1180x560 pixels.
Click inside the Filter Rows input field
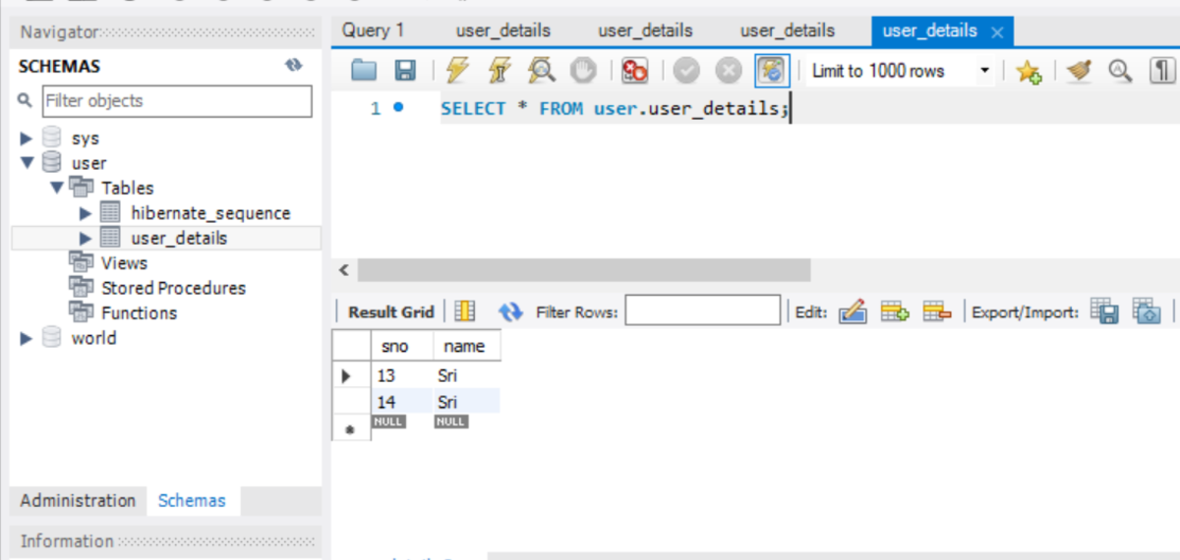pos(702,312)
